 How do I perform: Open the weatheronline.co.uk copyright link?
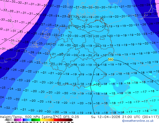click(x=138, y=121)
